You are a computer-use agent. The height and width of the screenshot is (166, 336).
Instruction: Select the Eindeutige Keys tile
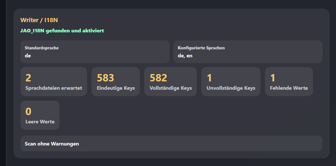tap(116, 81)
